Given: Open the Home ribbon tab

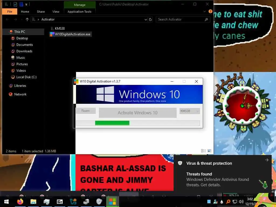Looking at the screenshot, I should click(x=25, y=12).
